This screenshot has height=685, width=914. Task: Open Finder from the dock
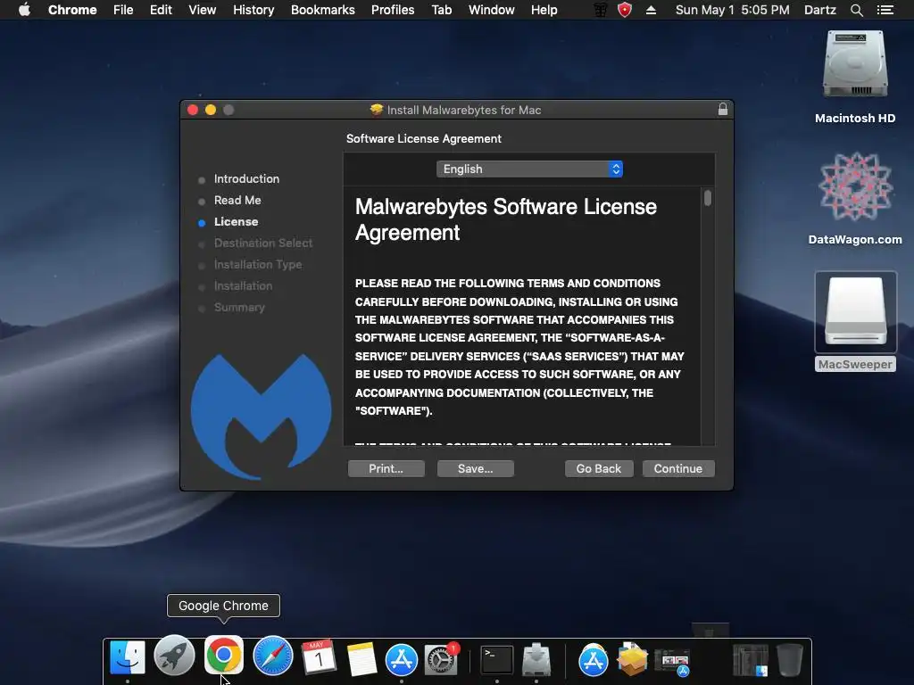(x=128, y=657)
